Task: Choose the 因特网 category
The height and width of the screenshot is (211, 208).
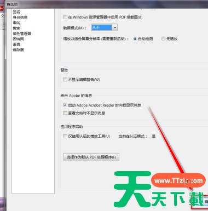Action: point(18,39)
